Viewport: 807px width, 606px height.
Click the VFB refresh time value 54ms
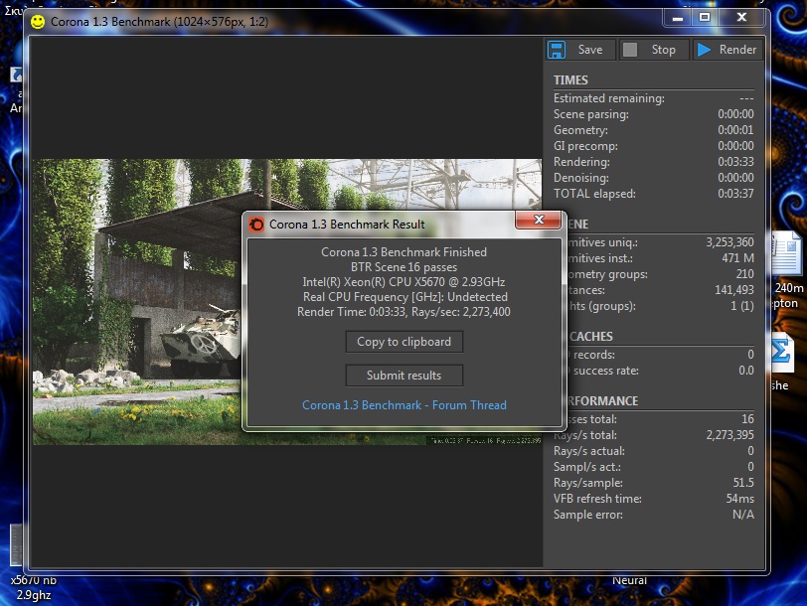(740, 499)
